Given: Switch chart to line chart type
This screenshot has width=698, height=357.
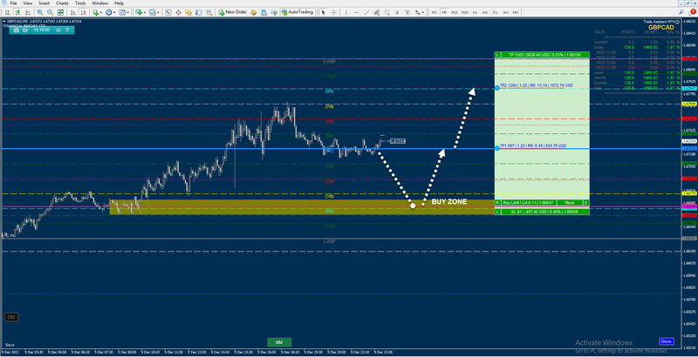Looking at the screenshot, I should point(28,12).
